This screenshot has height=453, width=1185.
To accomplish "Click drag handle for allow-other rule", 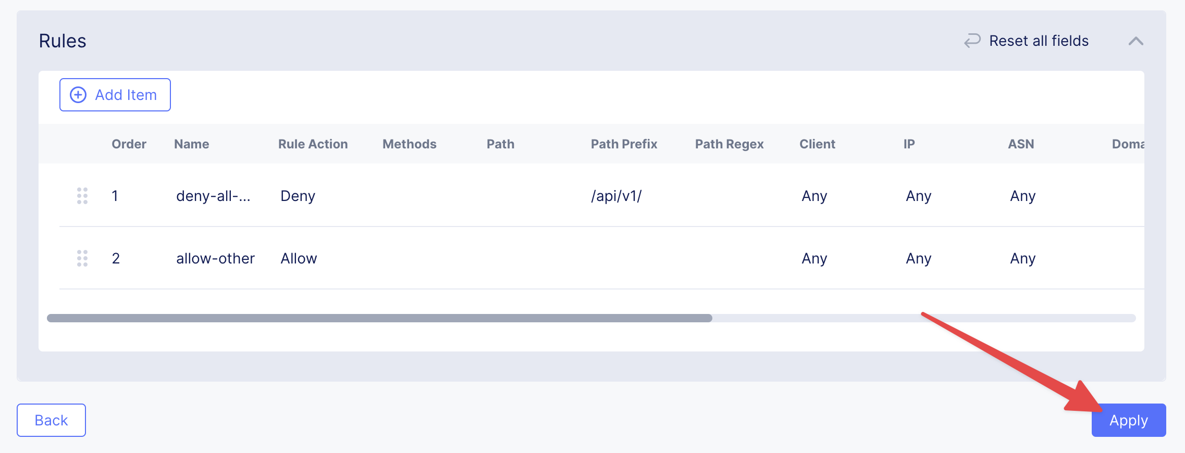I will pos(82,258).
